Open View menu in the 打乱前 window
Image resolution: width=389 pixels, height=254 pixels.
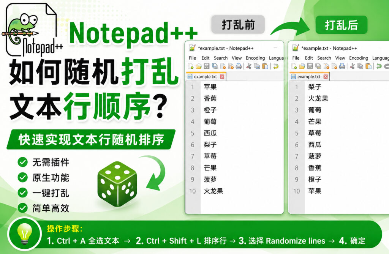pos(237,58)
